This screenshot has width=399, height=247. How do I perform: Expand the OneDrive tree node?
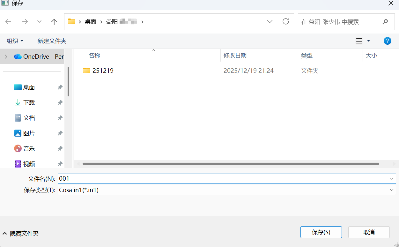coord(6,56)
